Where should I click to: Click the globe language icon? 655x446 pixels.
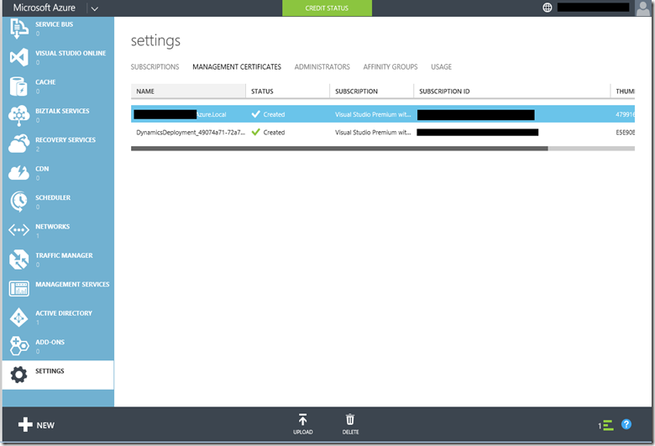[548, 8]
